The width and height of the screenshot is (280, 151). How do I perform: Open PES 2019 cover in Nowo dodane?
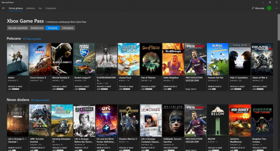point(195,121)
